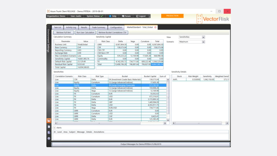The width and height of the screenshot is (277, 156).
Task: Click the Sensitivities vertical scrollbar thumb
Action: (168, 98)
